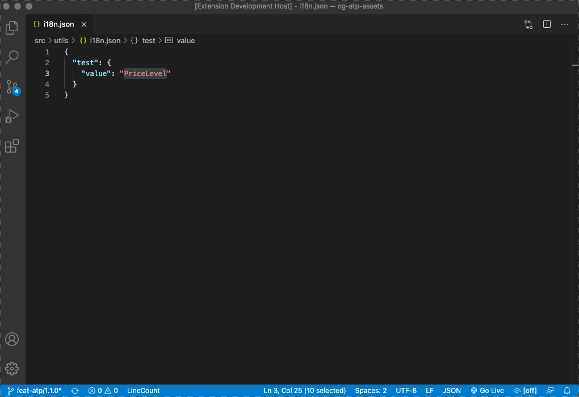Open the Explorer view icon
579x397 pixels.
click(12, 27)
